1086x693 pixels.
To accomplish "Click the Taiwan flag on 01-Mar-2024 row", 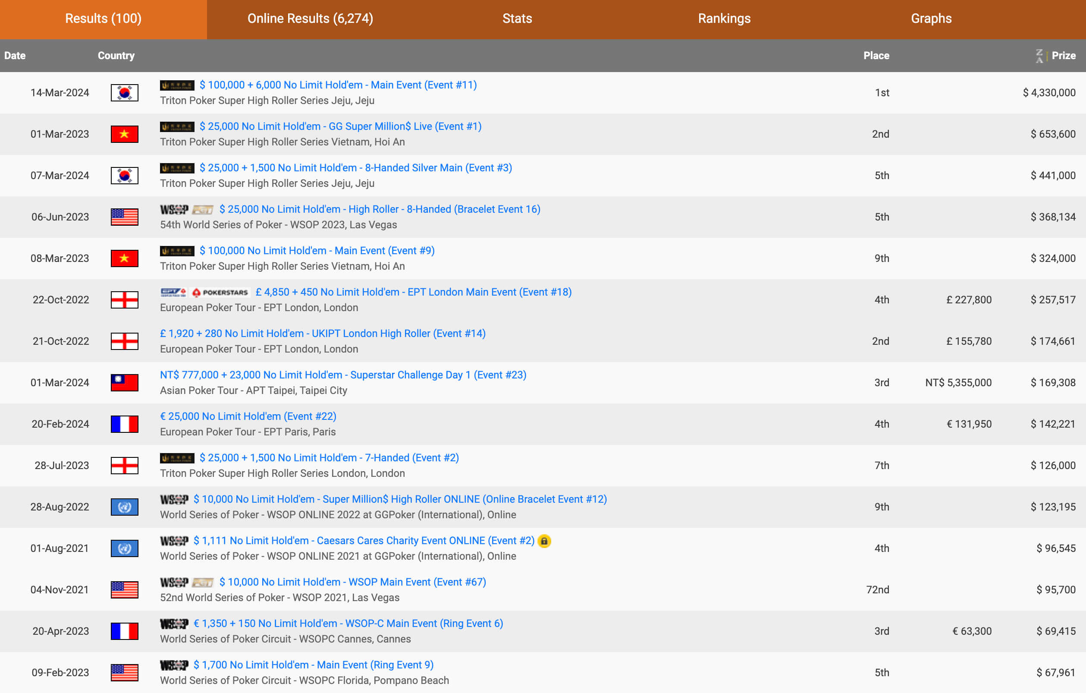I will (x=125, y=383).
